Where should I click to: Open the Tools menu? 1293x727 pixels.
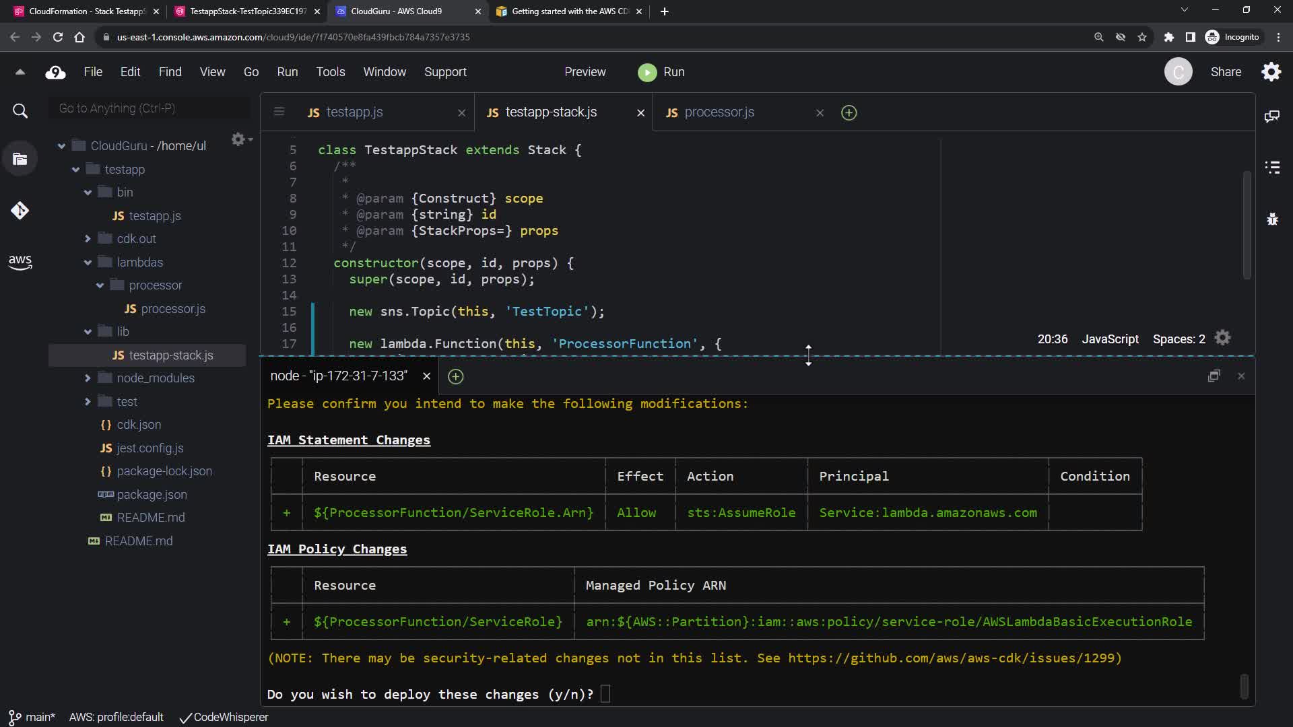pyautogui.click(x=330, y=72)
